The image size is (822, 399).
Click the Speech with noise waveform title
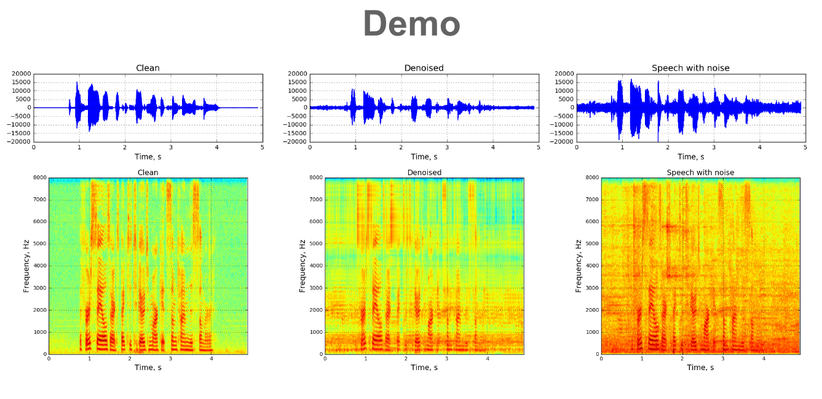pos(690,68)
